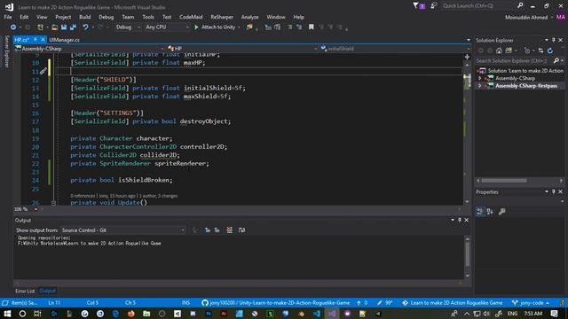
Task: Open the Server Explorer side tab
Action: coord(6,51)
